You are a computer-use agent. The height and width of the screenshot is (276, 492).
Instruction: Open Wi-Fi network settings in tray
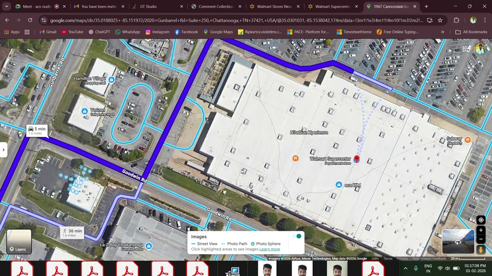[440, 268]
